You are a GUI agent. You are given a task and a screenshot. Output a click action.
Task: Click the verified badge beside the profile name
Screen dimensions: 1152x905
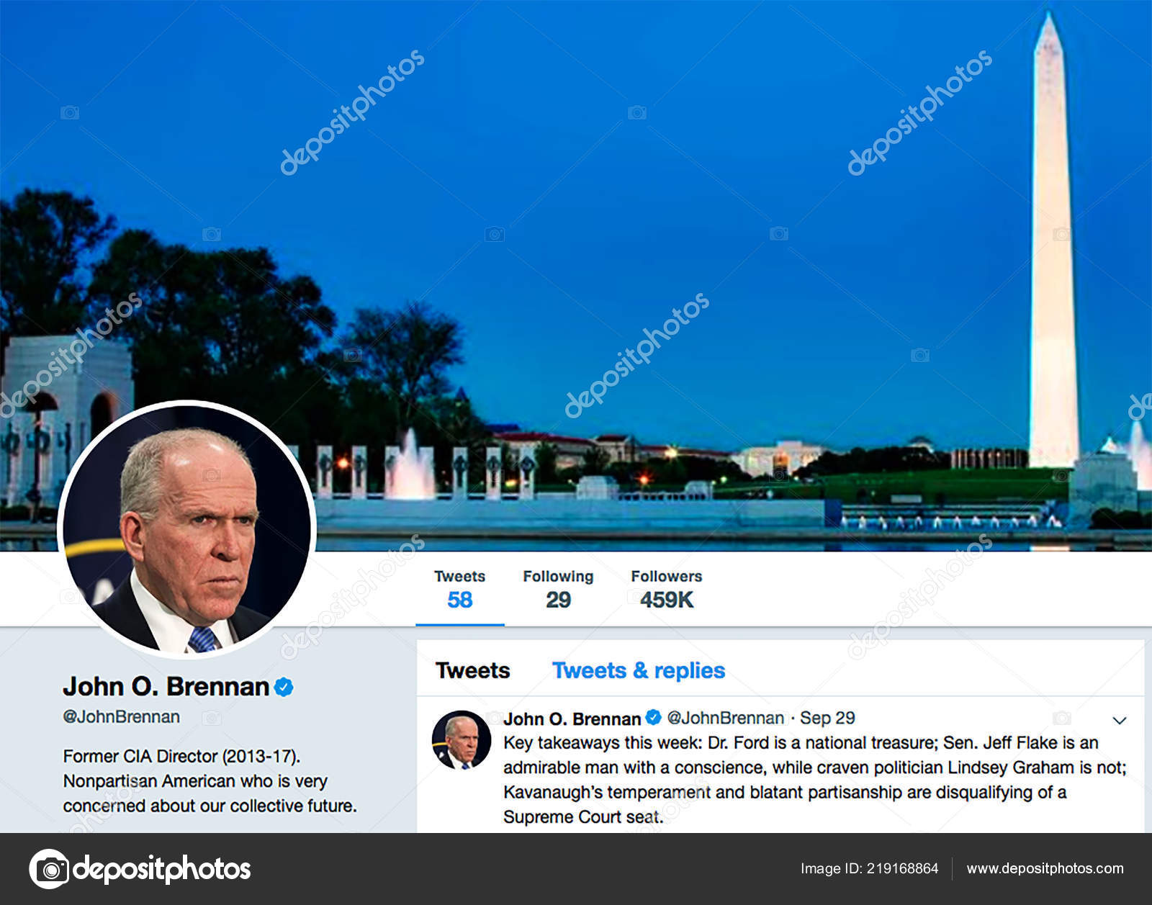click(284, 687)
